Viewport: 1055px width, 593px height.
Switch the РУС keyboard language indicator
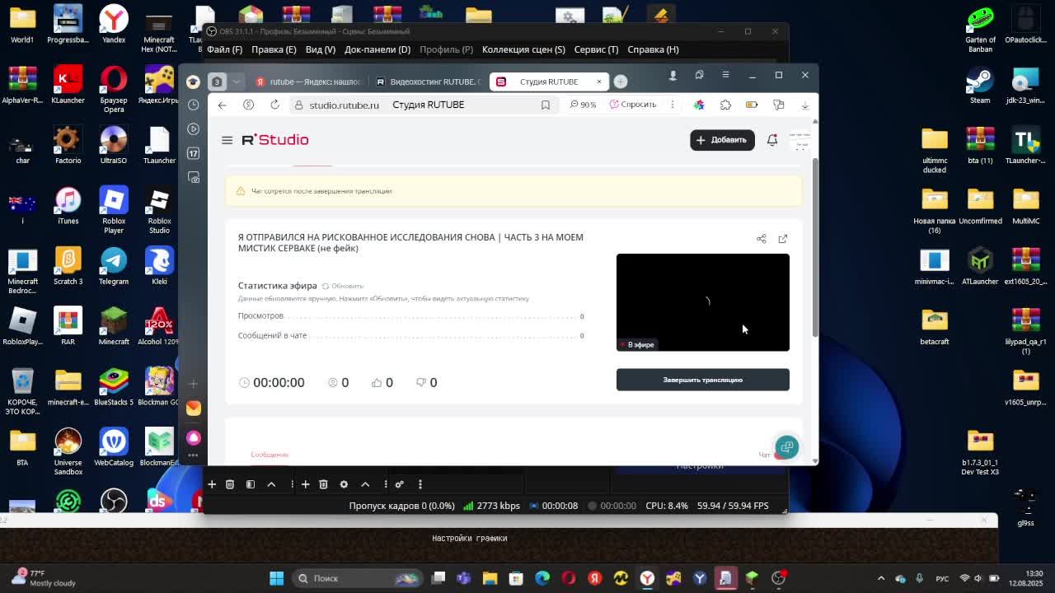[x=944, y=578]
